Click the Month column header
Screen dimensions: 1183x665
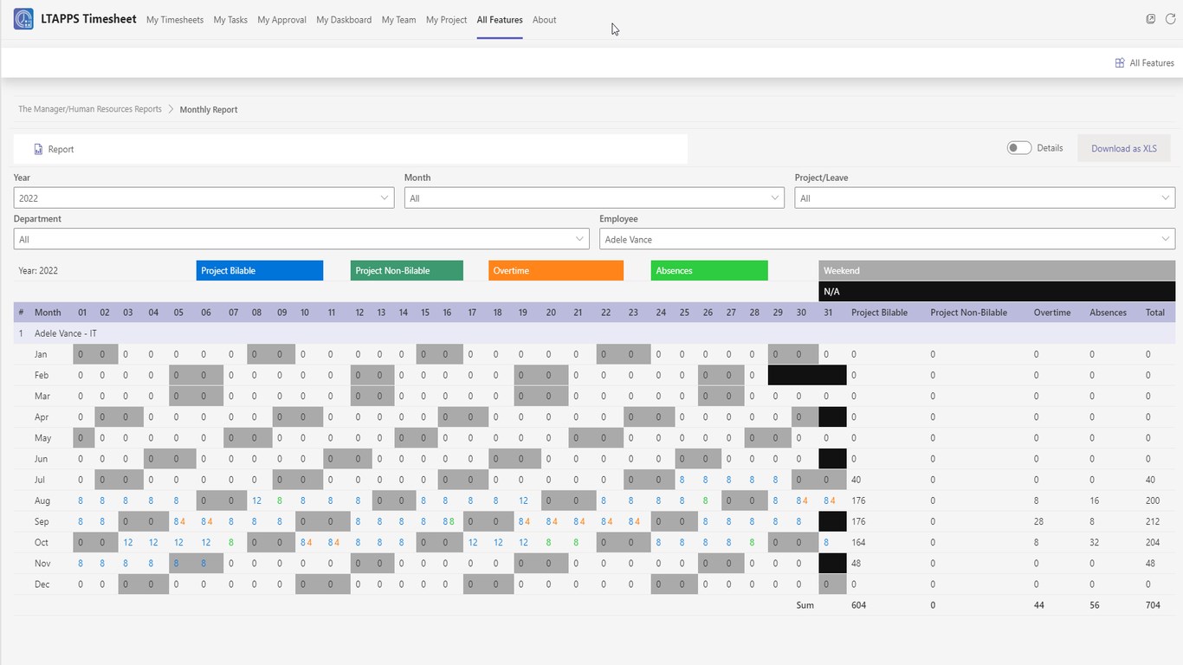48,313
